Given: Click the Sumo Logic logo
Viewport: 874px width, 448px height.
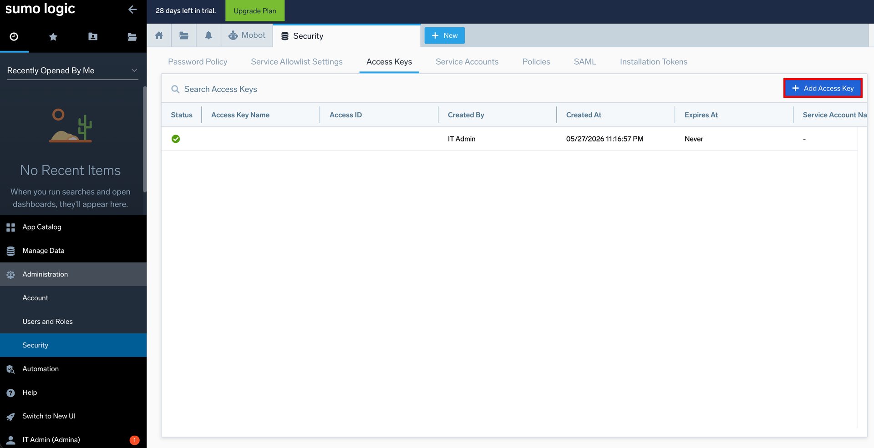Looking at the screenshot, I should pyautogui.click(x=40, y=9).
